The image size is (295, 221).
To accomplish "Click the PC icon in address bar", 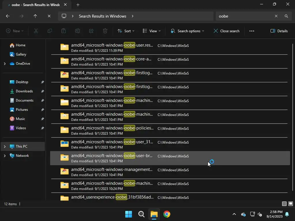I will pos(64,16).
